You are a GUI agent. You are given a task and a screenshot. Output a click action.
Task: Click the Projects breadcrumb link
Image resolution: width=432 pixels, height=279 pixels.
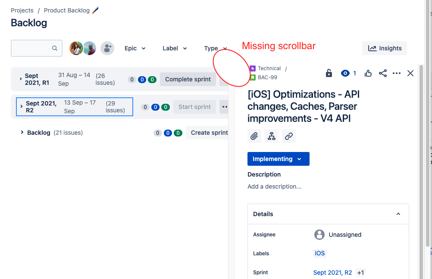click(22, 10)
